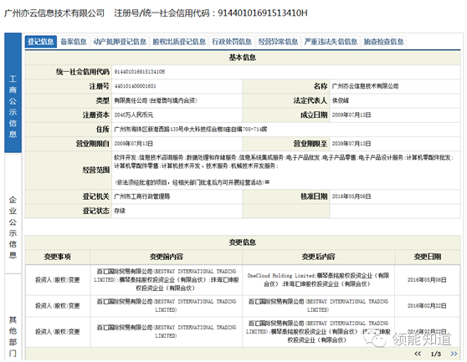Viewport: 467px width, 362px height.
Task: Go to next page of 变更信息
Action: [x=454, y=354]
